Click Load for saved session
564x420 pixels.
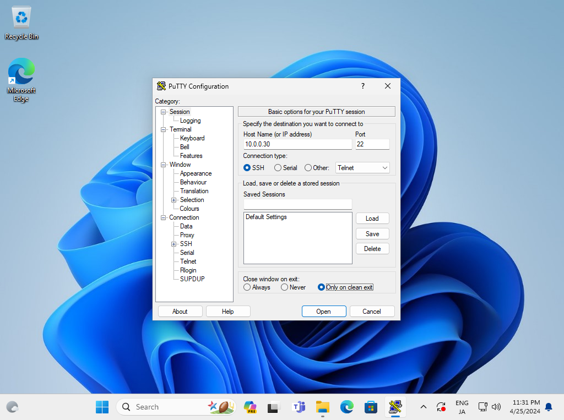pos(372,219)
